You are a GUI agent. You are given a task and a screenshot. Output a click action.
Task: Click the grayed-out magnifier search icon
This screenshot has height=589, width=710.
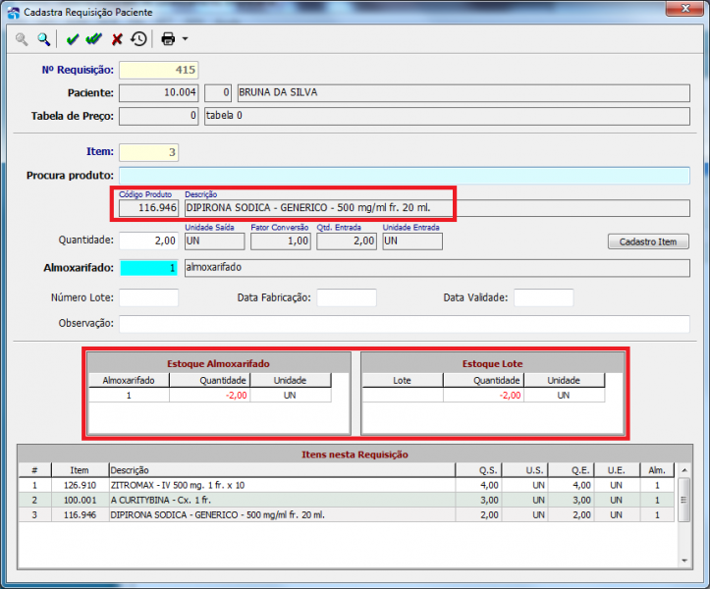22,39
